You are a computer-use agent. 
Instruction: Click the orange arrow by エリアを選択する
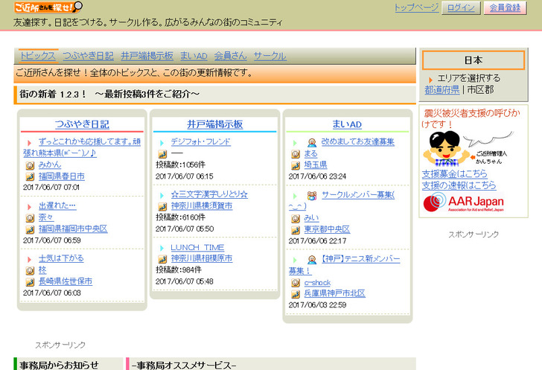tap(430, 78)
